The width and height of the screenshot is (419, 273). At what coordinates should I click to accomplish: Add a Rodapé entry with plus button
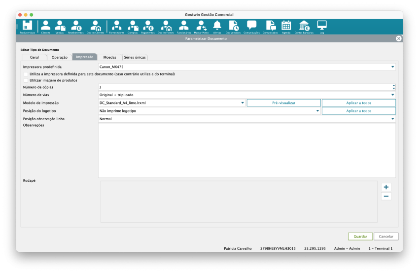coord(386,187)
